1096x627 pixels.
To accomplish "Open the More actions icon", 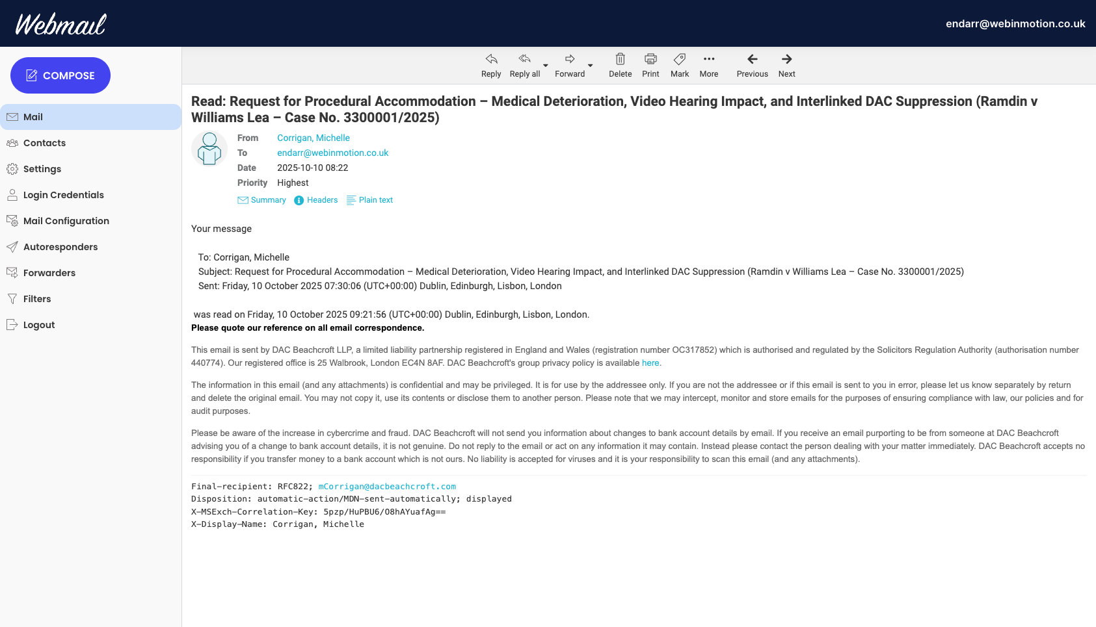I will point(708,58).
